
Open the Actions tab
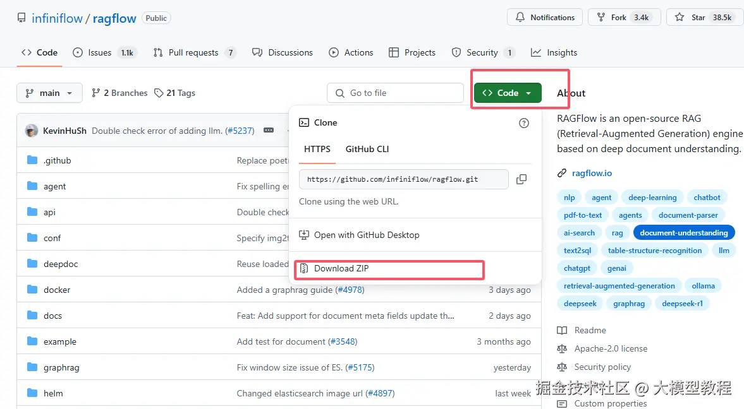351,52
